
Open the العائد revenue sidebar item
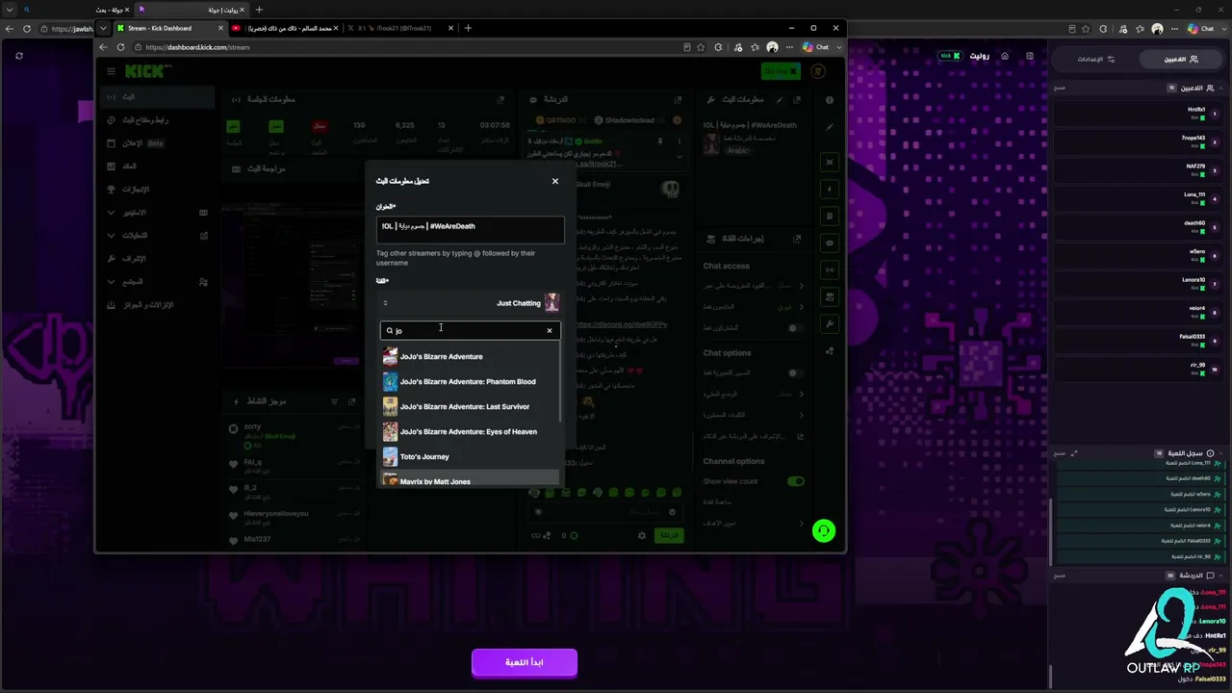coord(157,167)
